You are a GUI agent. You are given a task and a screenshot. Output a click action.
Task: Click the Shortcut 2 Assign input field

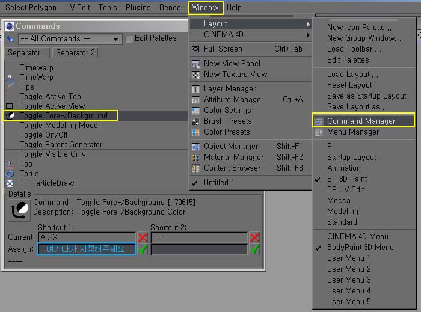point(199,249)
